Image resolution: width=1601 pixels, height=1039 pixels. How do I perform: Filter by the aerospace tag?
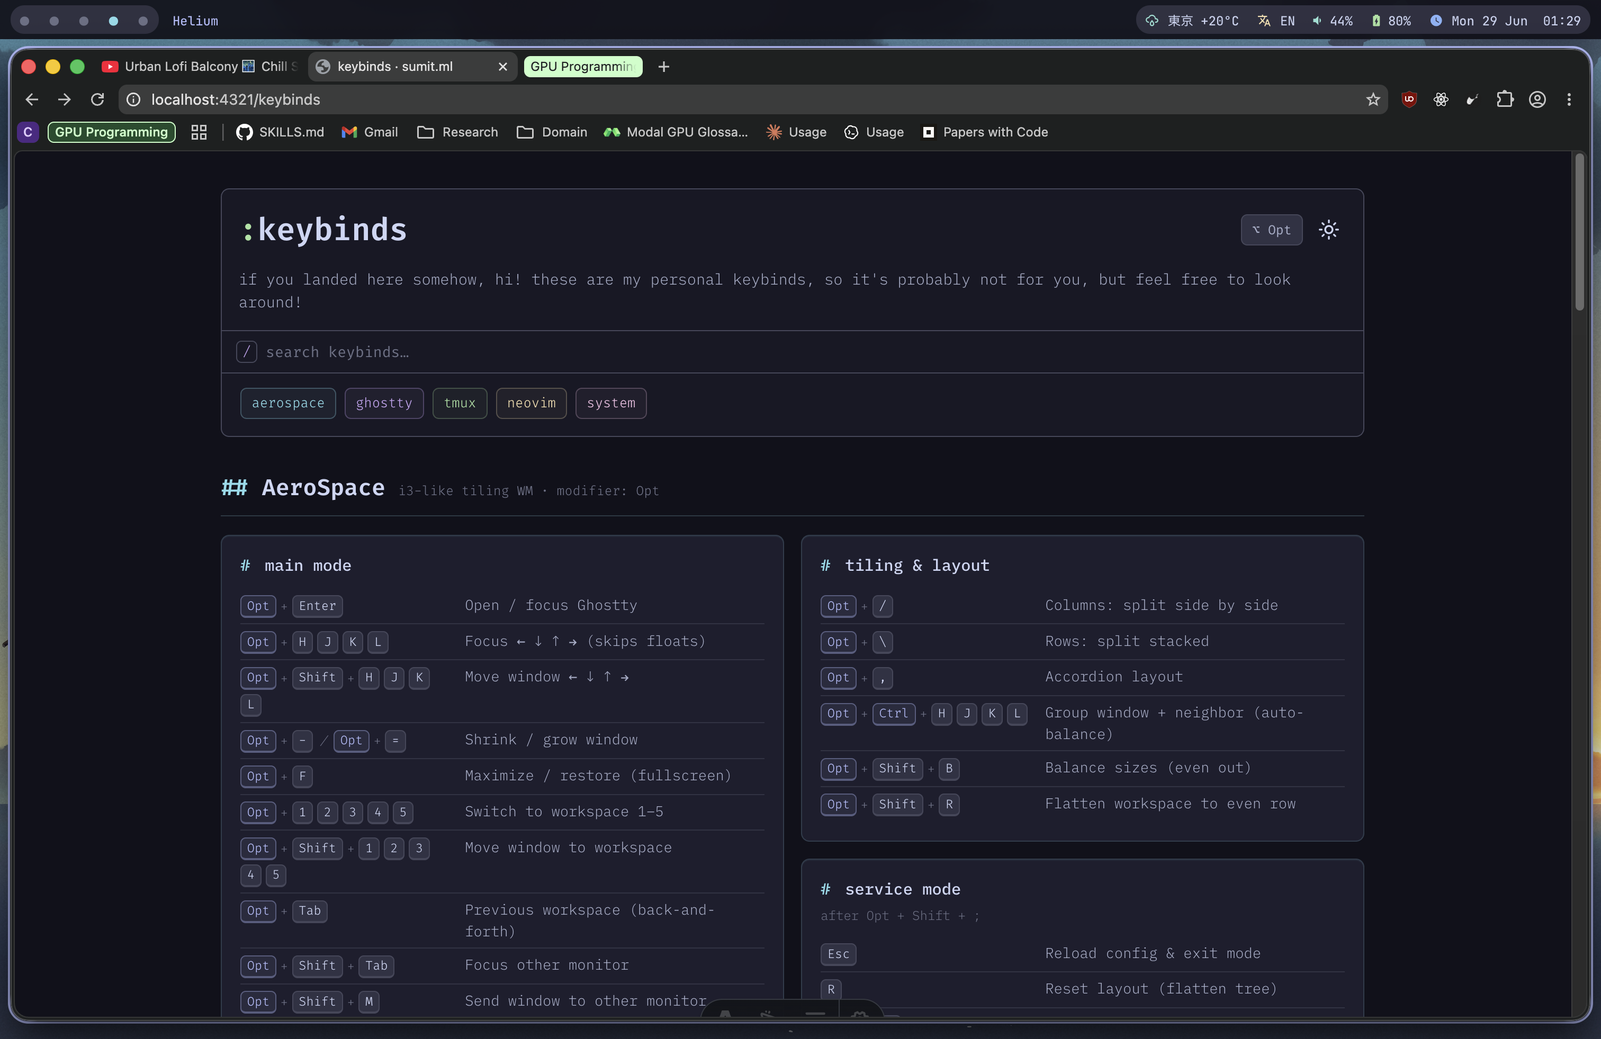pos(288,403)
